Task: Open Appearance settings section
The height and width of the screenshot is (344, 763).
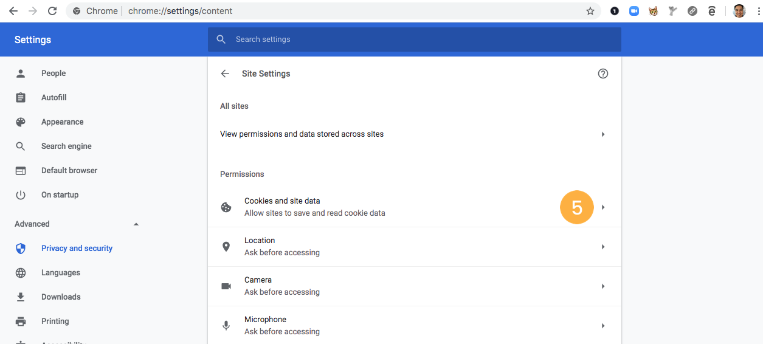Action: [x=63, y=122]
